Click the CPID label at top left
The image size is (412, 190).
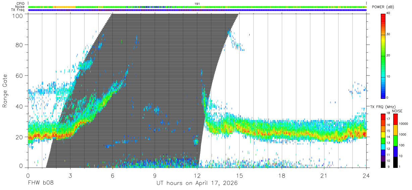tap(20, 4)
